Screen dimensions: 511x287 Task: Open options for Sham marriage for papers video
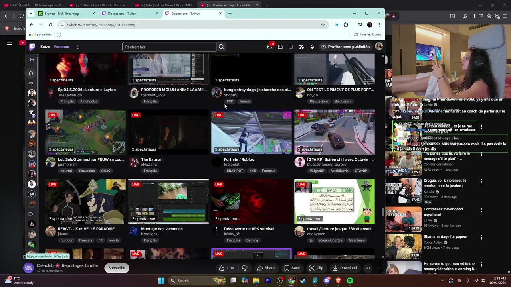[481, 237]
